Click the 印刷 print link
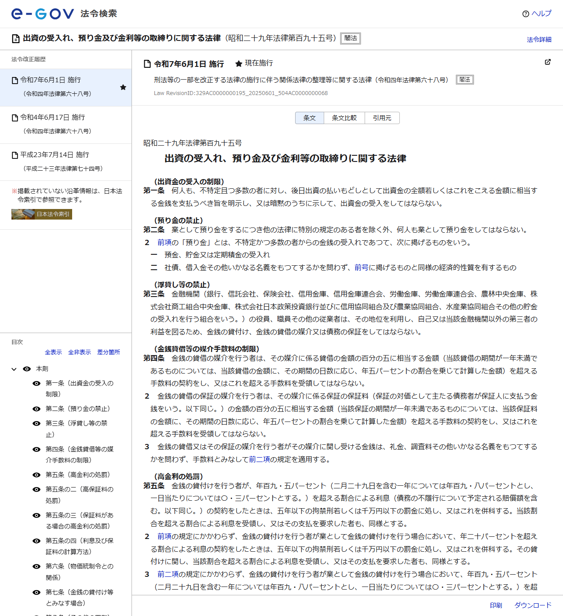Image resolution: width=563 pixels, height=616 pixels. pos(496,605)
